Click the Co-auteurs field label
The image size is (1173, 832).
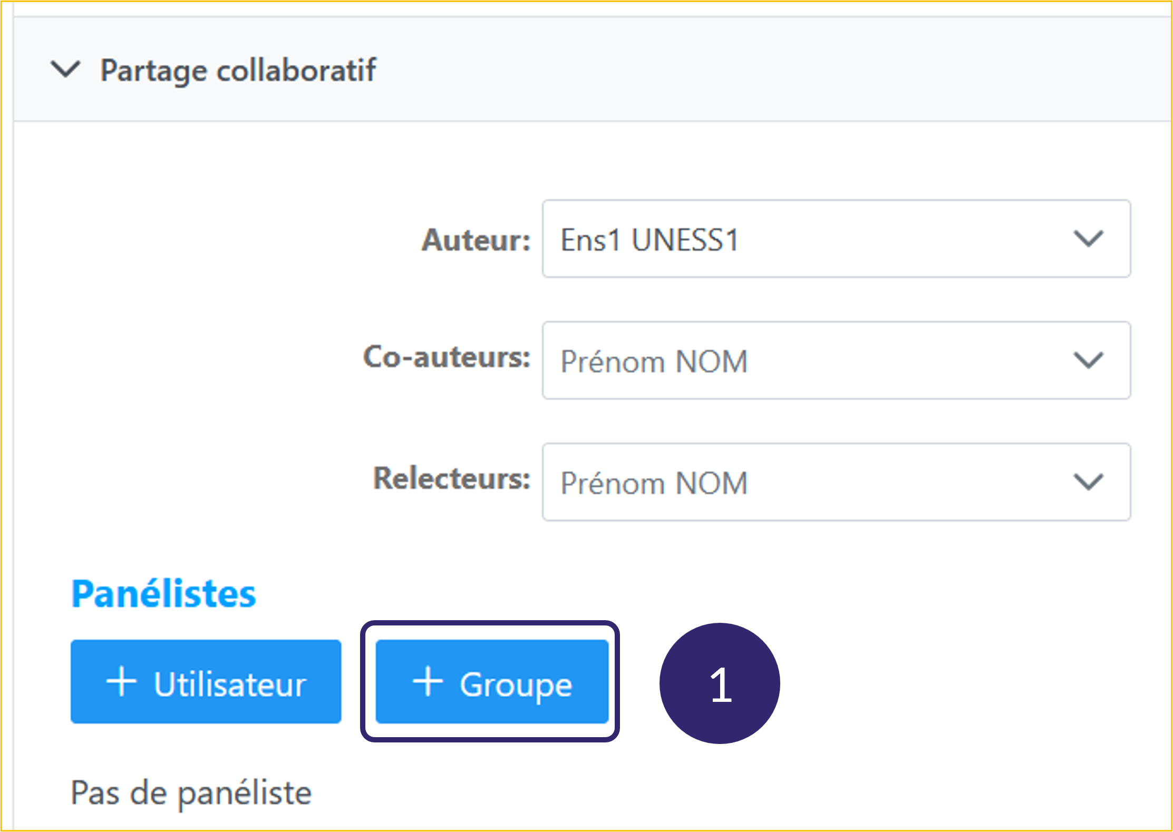[447, 357]
